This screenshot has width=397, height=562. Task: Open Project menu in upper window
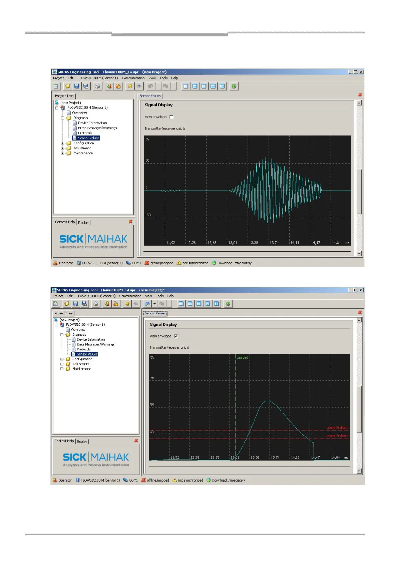tap(58, 78)
